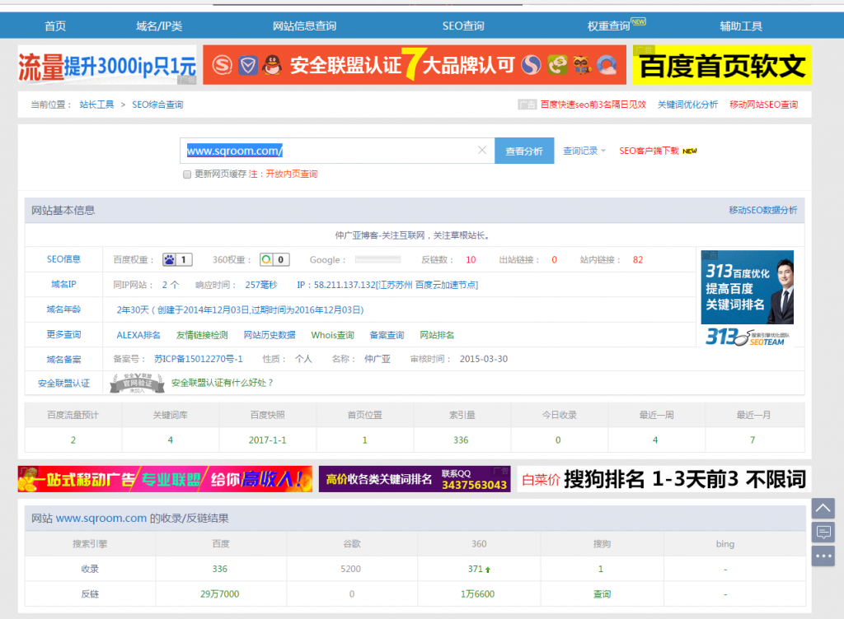Open the ALEXA排名 link
The image size is (844, 619).
pyautogui.click(x=138, y=335)
